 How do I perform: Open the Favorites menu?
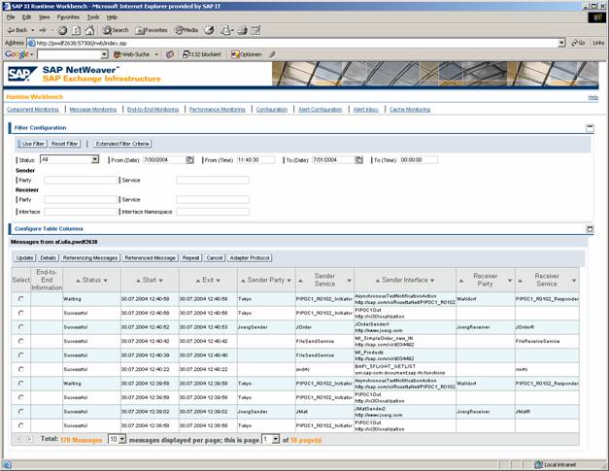(68, 17)
